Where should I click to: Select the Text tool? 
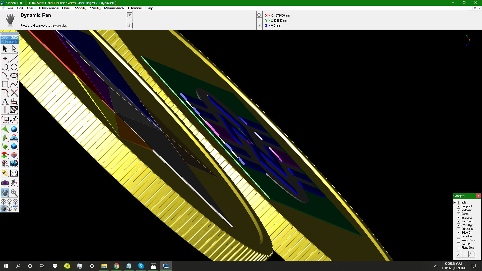5,102
